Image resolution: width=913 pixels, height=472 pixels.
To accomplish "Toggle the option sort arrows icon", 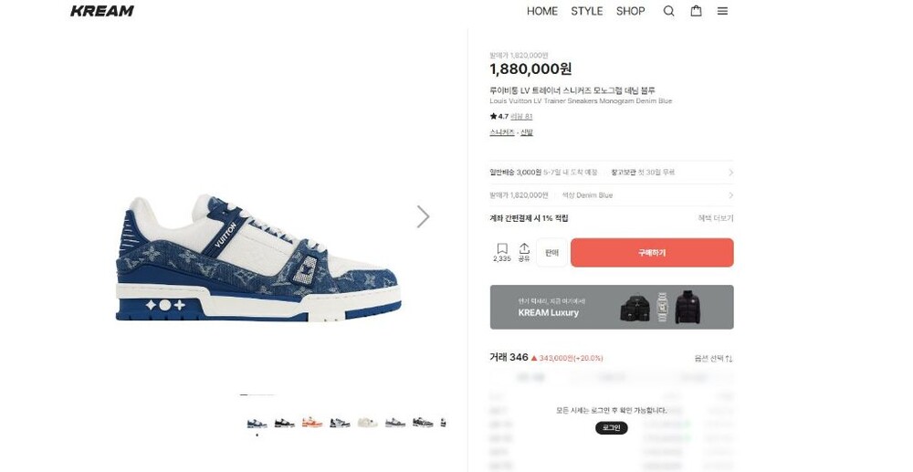I will [729, 359].
